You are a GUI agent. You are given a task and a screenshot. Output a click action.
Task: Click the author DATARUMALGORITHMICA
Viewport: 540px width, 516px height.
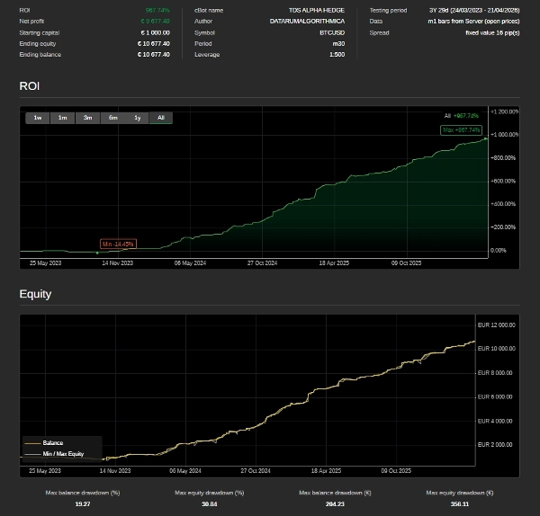pyautogui.click(x=307, y=22)
